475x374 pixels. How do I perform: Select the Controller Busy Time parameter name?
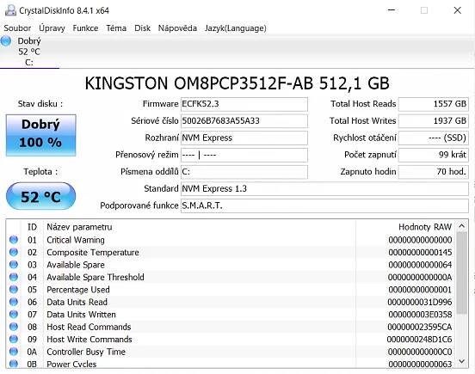click(86, 352)
